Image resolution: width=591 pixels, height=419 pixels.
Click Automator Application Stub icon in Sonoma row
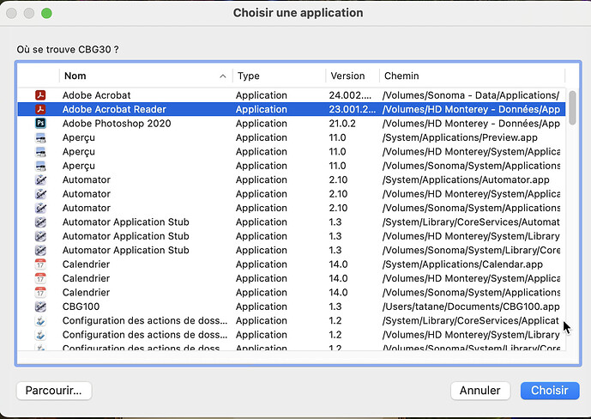[40, 250]
